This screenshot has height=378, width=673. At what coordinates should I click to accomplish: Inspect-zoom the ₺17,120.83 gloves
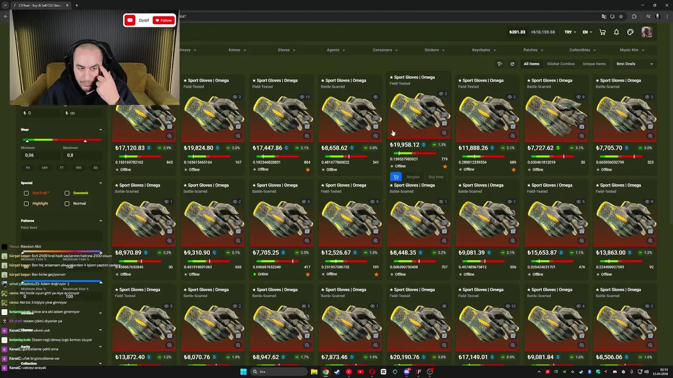coord(169,136)
